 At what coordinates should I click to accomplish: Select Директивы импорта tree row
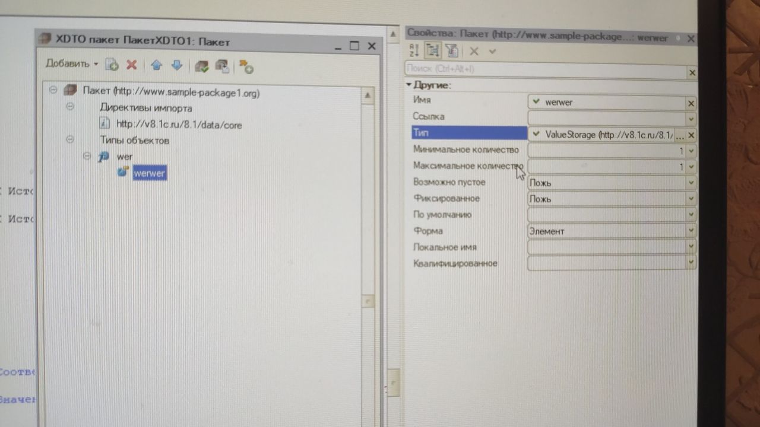click(146, 109)
